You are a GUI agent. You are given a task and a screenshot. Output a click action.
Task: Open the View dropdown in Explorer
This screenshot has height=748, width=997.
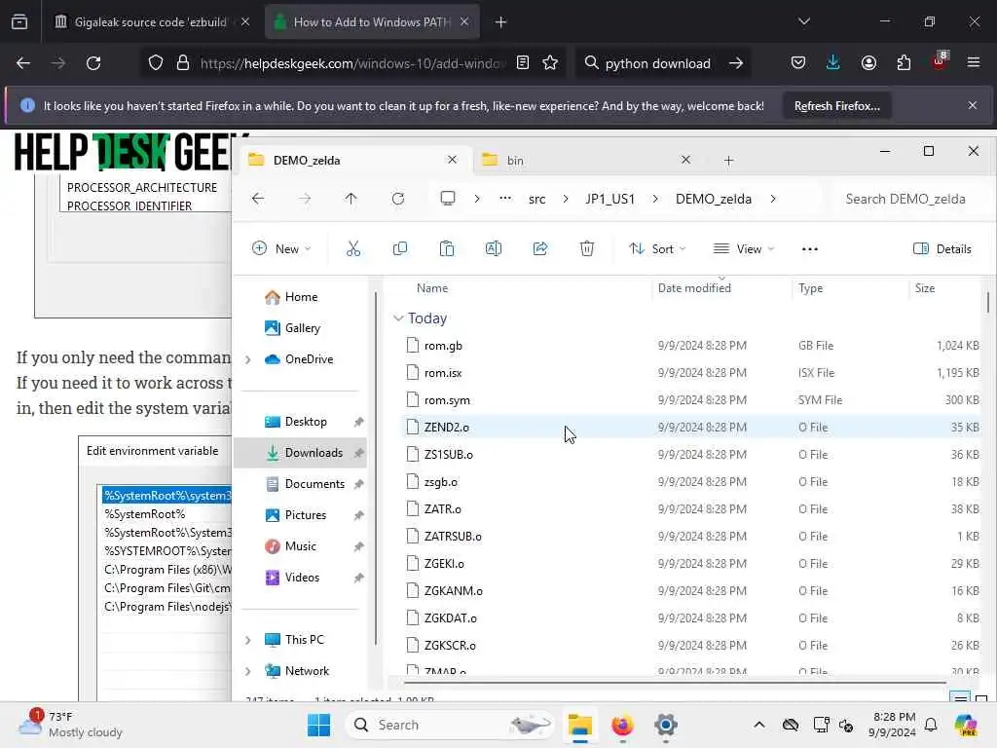tap(743, 248)
